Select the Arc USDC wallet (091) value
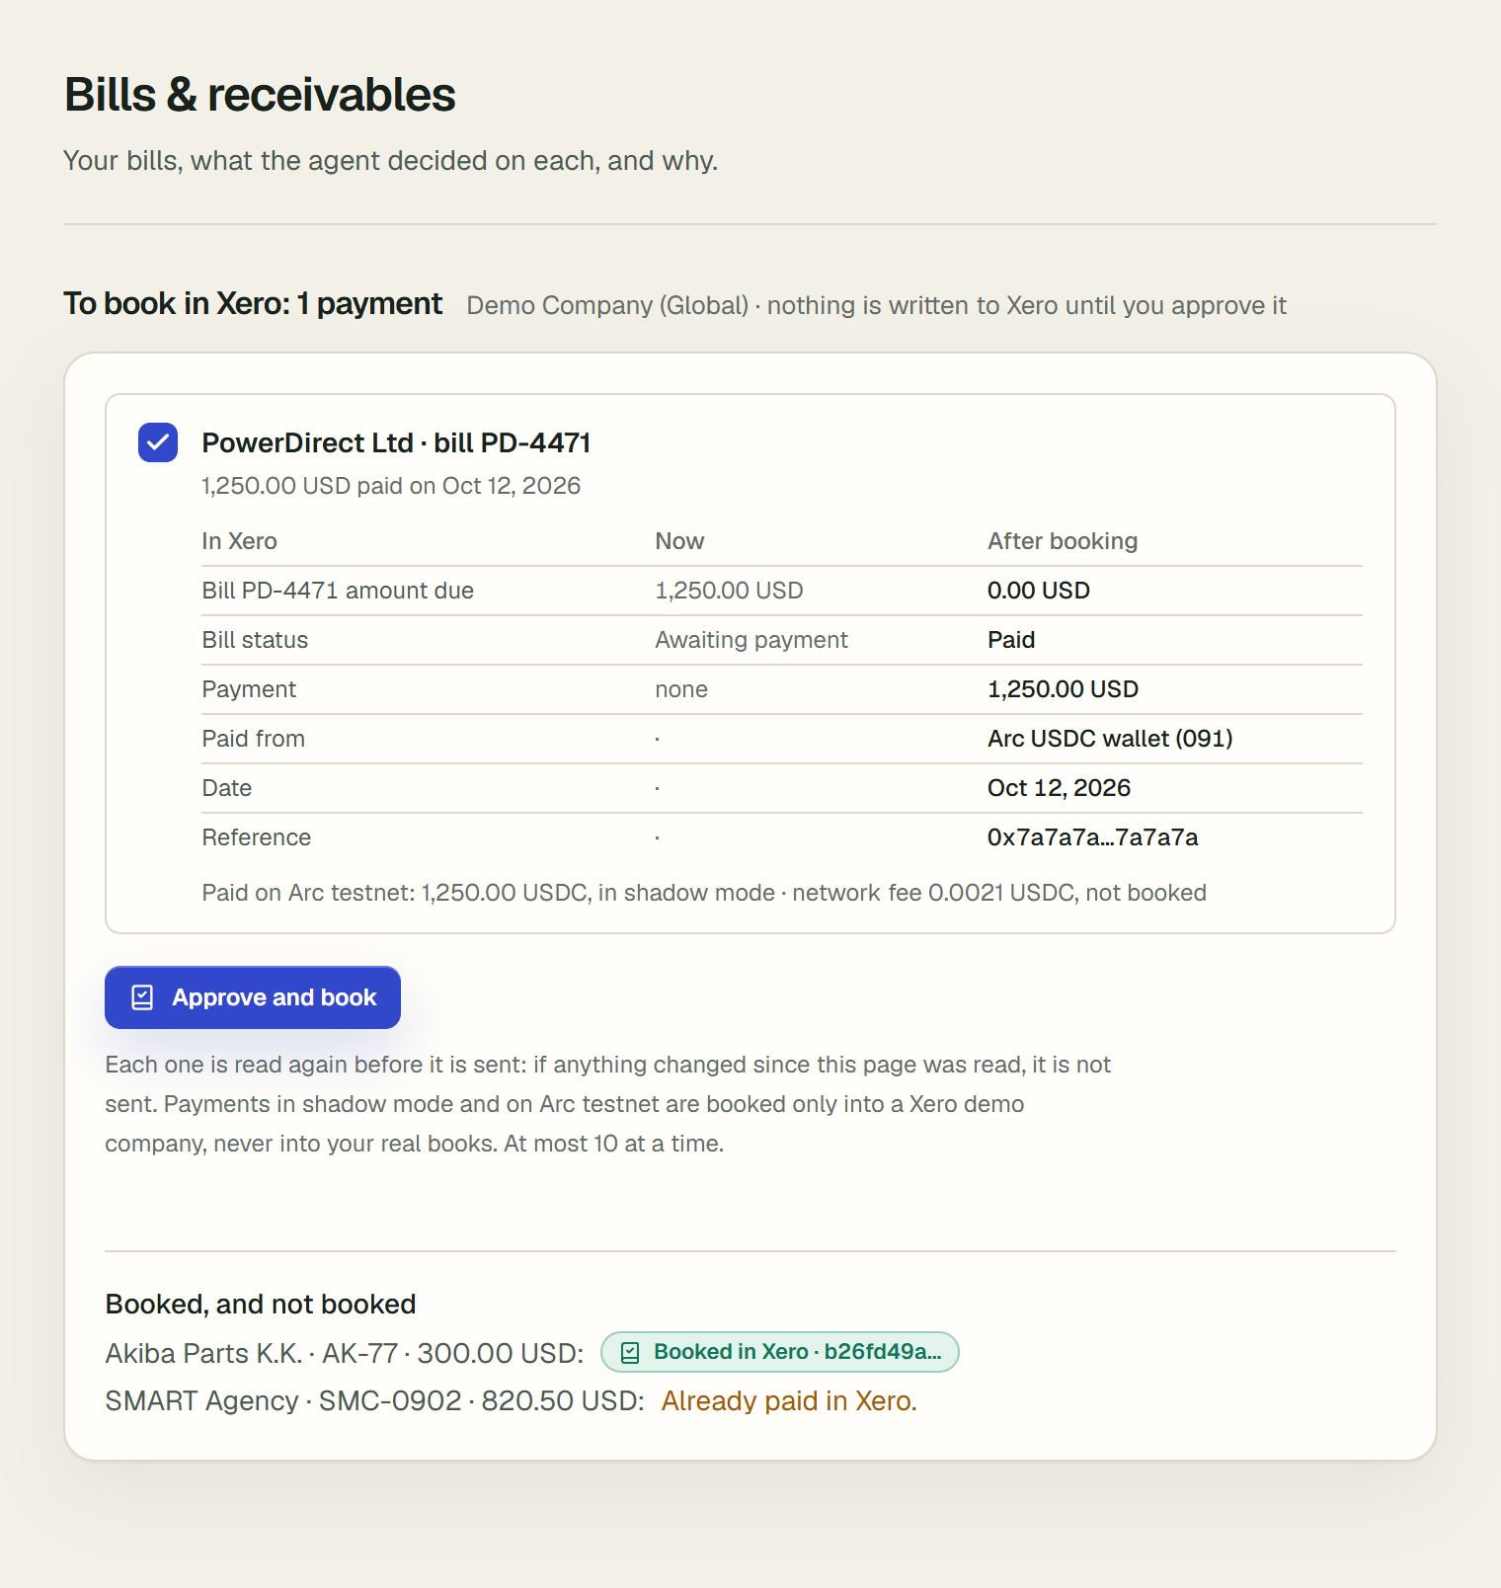 1110,739
